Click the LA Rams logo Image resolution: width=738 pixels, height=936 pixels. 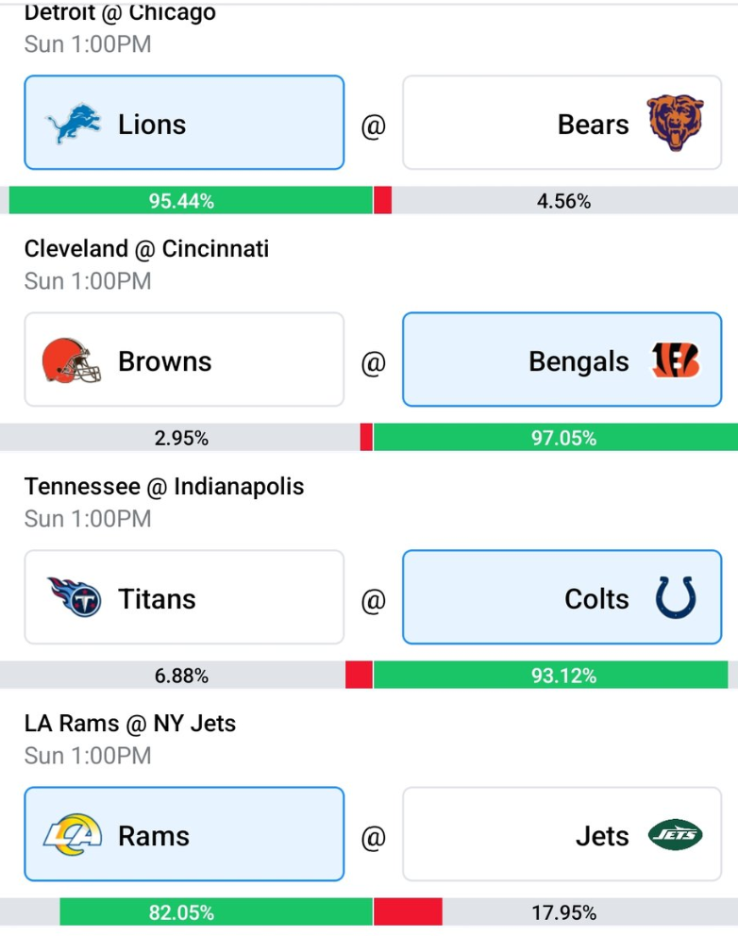coord(73,834)
